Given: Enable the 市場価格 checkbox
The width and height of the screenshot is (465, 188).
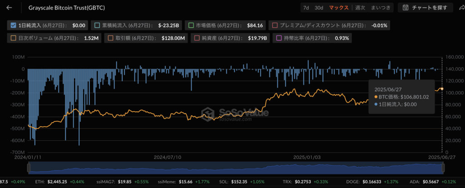Looking at the screenshot, I should (x=191, y=25).
